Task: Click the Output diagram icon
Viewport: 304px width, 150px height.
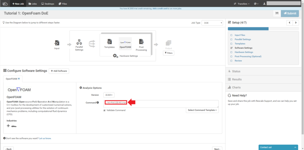Action: click(x=168, y=43)
